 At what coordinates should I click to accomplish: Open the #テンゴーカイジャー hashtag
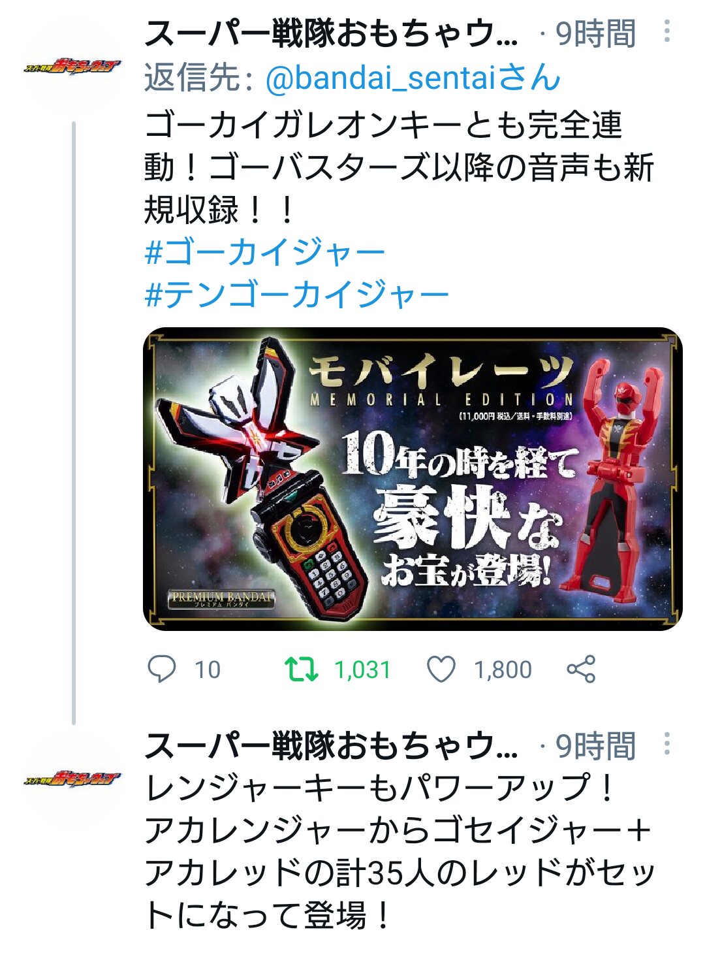296,295
